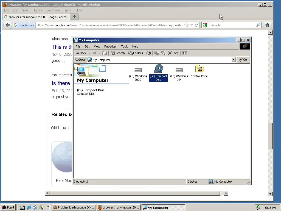Viewport: 281px width, 211px height.
Task: Open a new tab in Firefox
Action: [75, 17]
